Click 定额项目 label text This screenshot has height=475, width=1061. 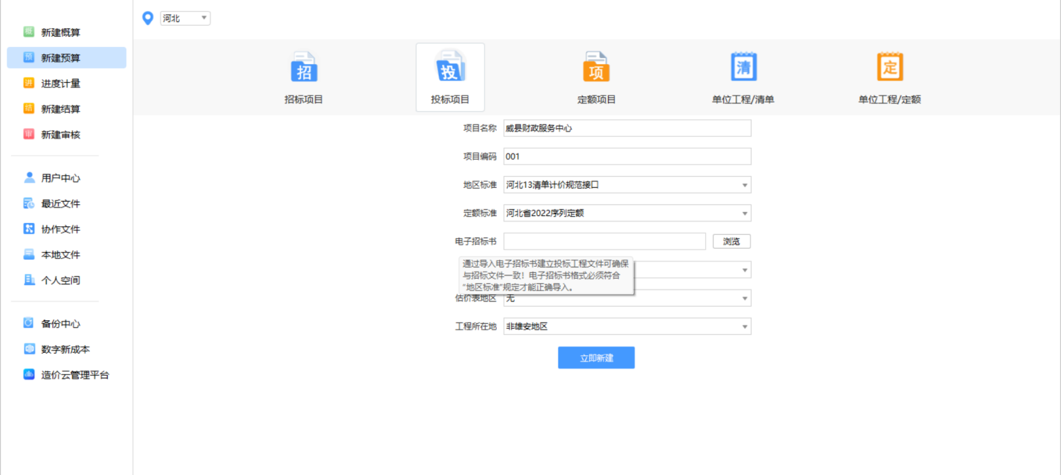596,99
